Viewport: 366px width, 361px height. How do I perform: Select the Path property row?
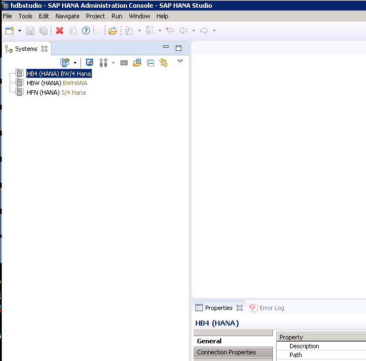tap(321, 355)
